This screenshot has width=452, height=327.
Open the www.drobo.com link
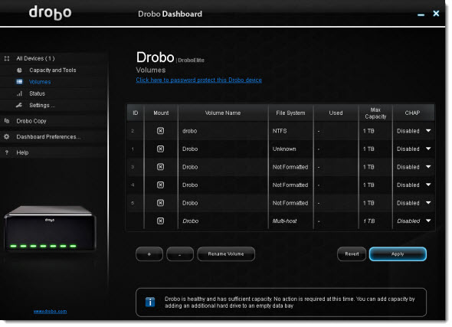tap(50, 311)
